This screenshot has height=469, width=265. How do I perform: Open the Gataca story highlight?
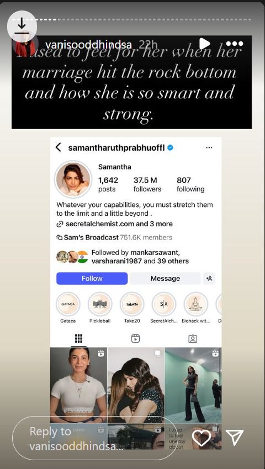click(x=68, y=304)
